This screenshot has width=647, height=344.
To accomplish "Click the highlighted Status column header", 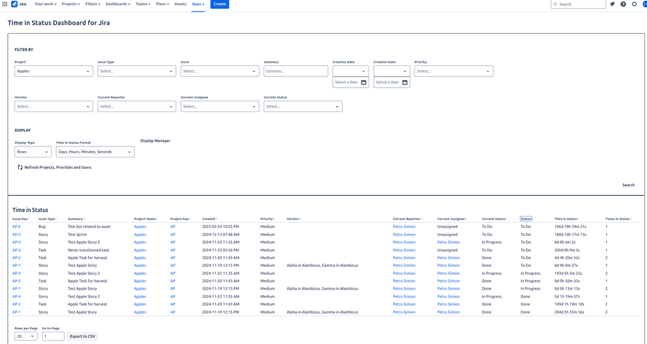I will (x=526, y=219).
